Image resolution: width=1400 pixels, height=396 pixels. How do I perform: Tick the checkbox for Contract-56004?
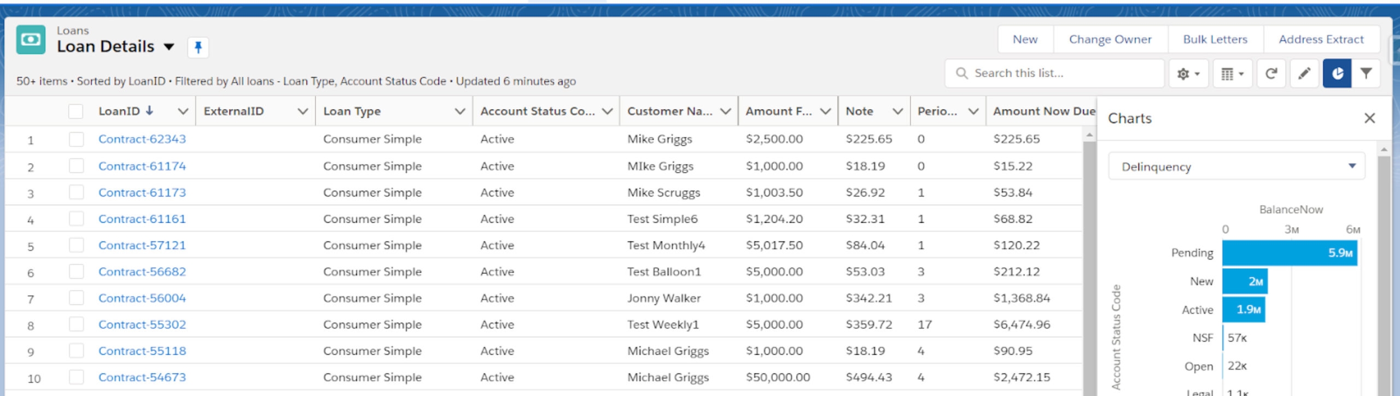(76, 298)
